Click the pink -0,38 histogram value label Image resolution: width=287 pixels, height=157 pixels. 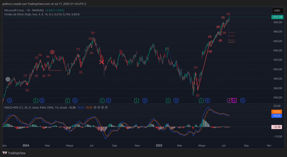click(277, 127)
